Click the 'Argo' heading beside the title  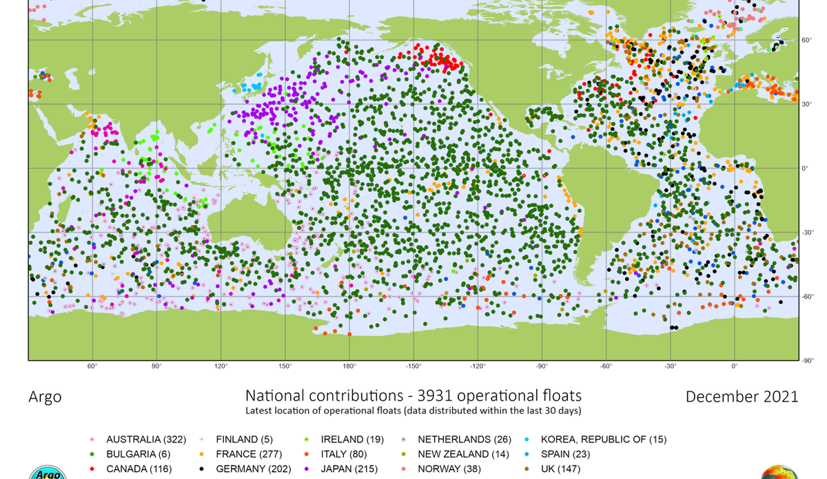(45, 397)
